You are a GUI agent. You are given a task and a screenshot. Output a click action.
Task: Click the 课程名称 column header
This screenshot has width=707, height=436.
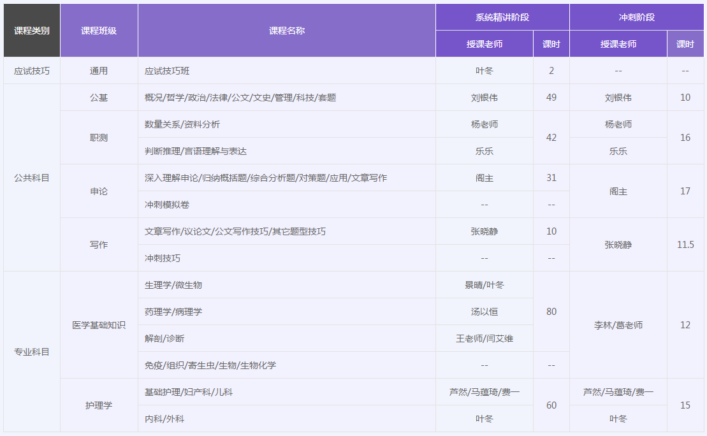287,31
